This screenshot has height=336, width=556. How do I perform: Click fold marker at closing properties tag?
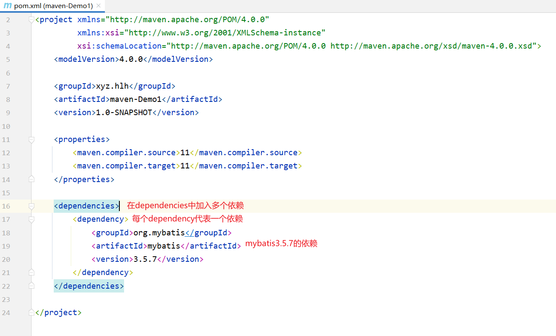point(31,180)
